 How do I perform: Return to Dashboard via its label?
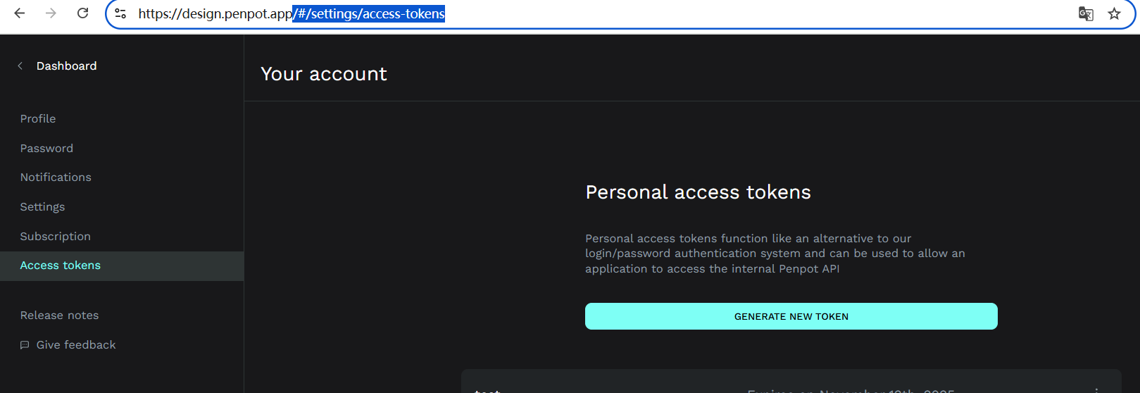(x=66, y=66)
